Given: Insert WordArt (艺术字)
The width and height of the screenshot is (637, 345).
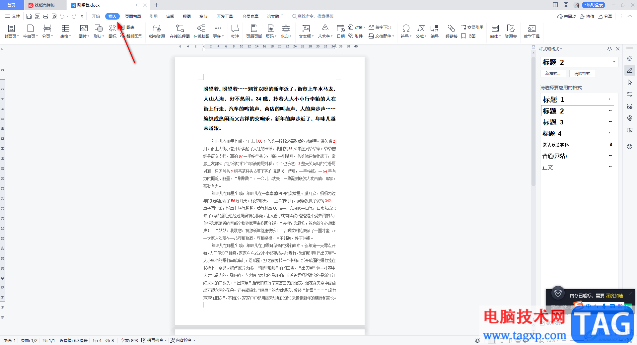Looking at the screenshot, I should pyautogui.click(x=325, y=32).
